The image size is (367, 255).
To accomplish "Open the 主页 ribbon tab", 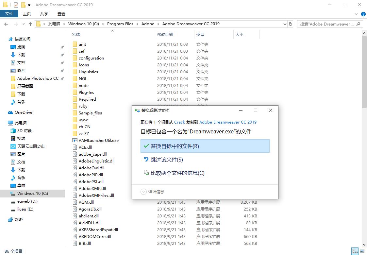I will tap(27, 14).
